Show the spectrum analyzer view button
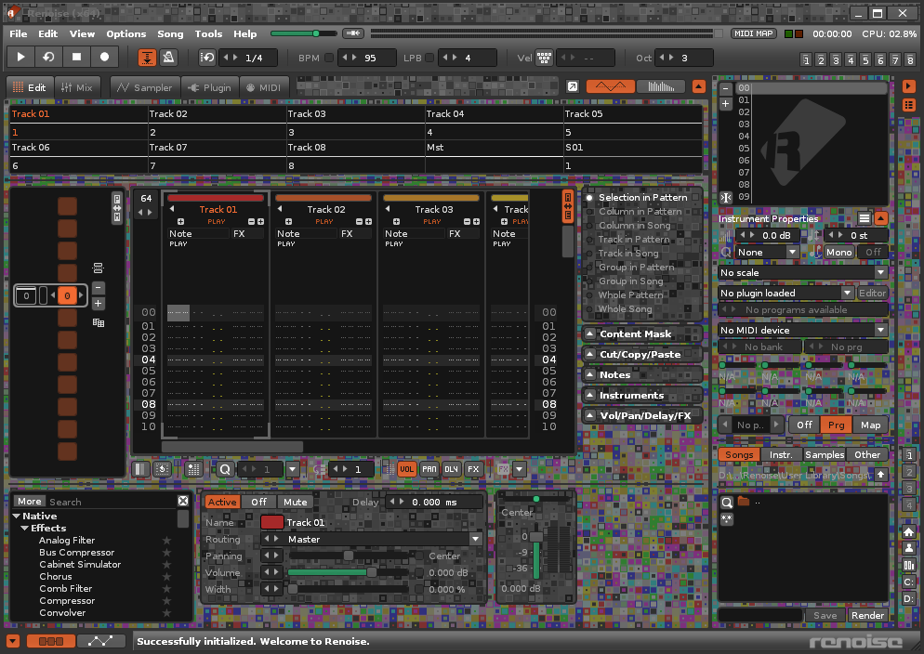This screenshot has height=654, width=924. pos(661,86)
